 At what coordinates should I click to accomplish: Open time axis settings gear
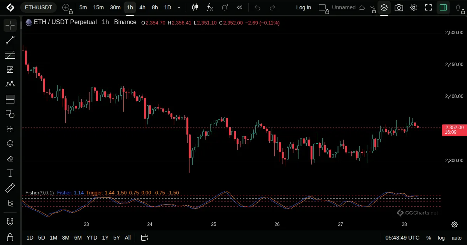[455, 224]
